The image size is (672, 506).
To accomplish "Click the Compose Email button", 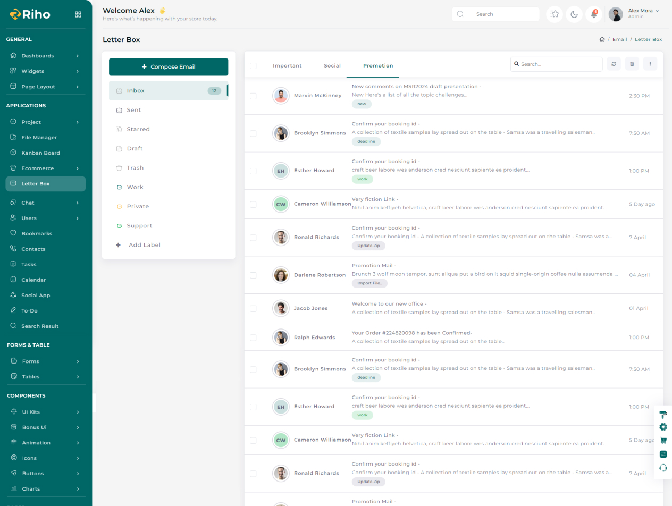I will tap(169, 67).
